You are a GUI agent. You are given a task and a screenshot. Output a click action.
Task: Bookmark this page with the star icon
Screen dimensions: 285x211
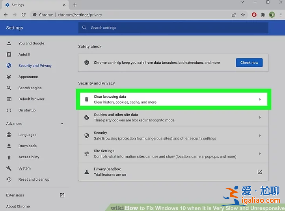[243, 15]
